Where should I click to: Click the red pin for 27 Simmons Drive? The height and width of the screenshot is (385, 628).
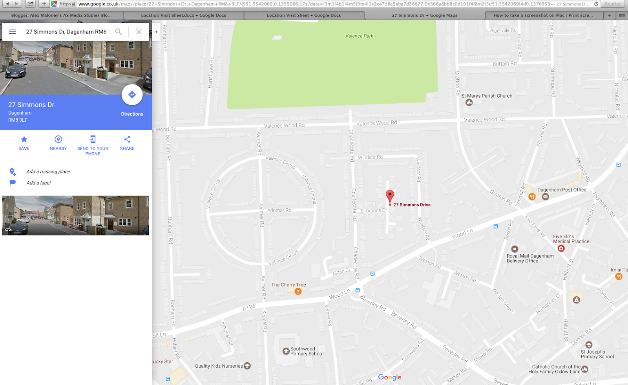[390, 197]
